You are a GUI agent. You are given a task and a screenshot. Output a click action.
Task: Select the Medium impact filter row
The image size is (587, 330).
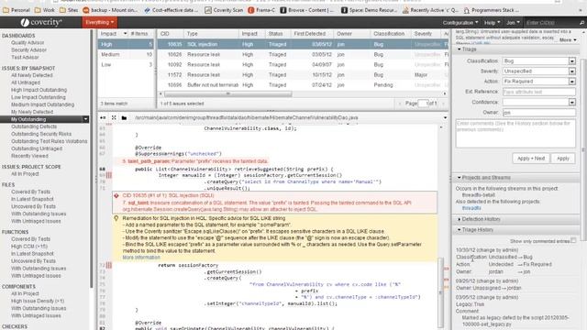[x=127, y=55]
